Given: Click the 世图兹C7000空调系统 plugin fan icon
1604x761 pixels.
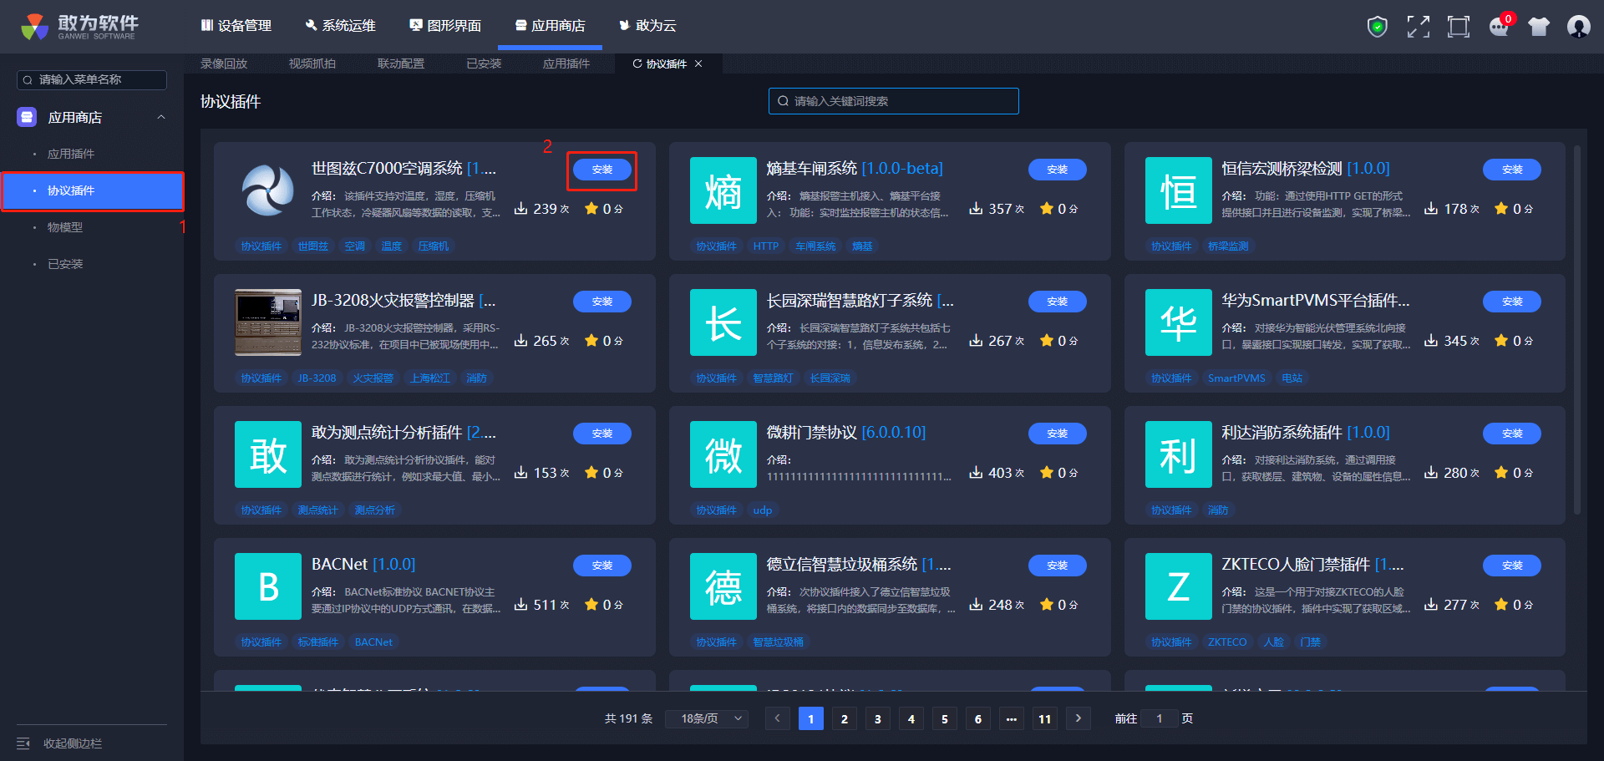Looking at the screenshot, I should [268, 190].
